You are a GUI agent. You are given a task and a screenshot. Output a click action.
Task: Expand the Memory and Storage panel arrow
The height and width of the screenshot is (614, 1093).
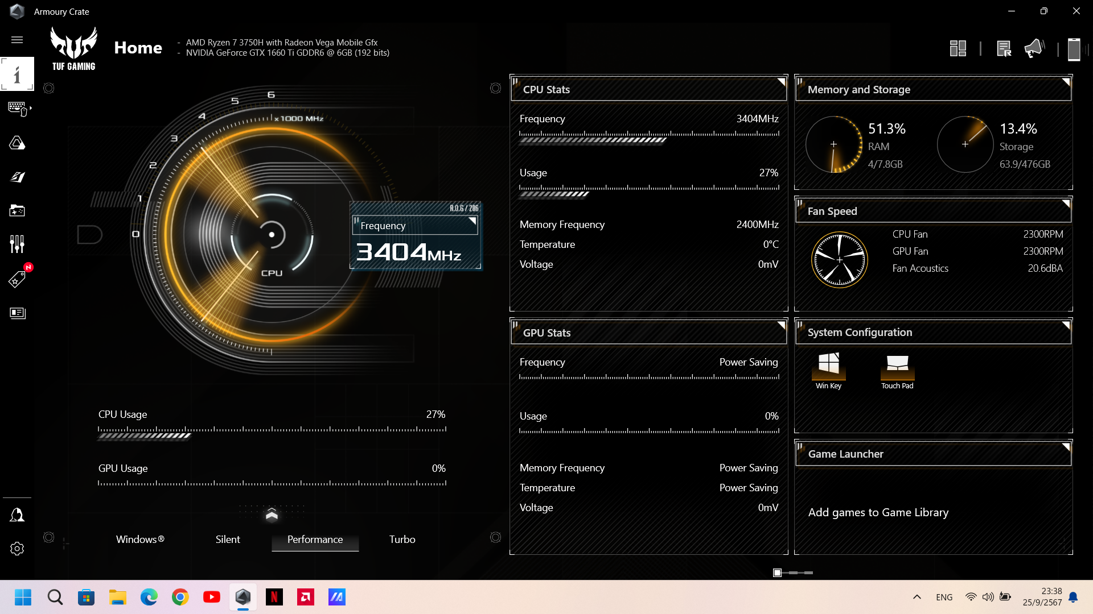(1066, 82)
